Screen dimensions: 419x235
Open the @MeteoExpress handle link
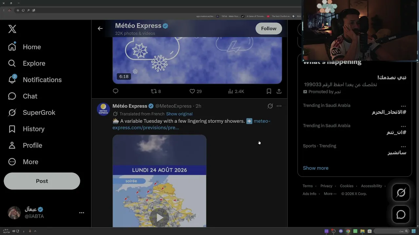pos(173,106)
